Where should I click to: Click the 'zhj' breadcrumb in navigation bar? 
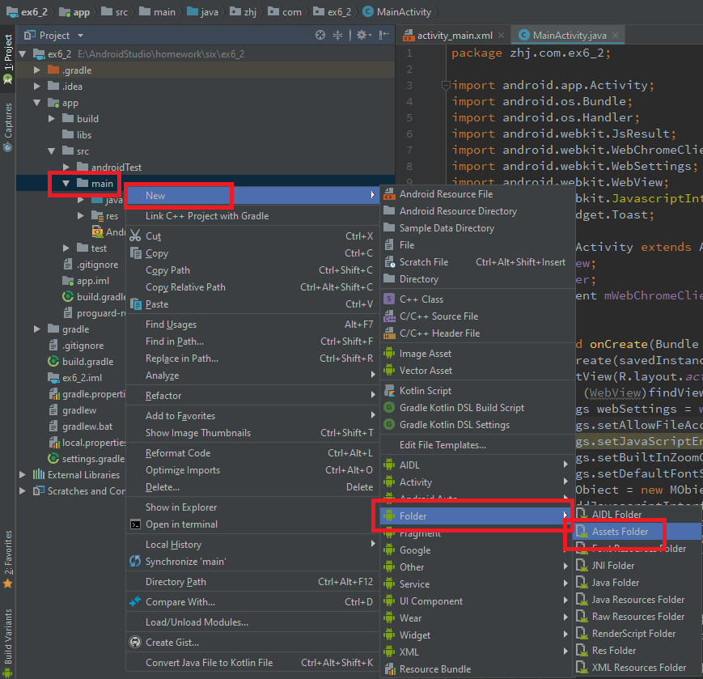[x=244, y=12]
